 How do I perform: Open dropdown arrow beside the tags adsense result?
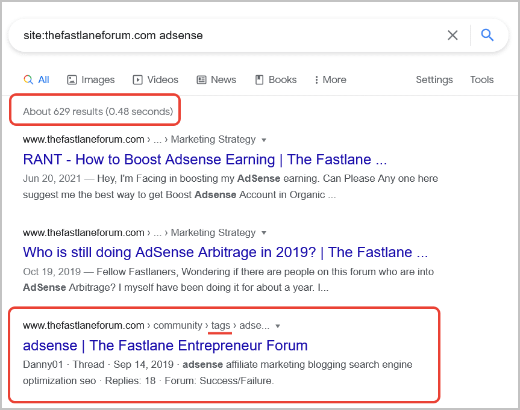pyautogui.click(x=278, y=326)
